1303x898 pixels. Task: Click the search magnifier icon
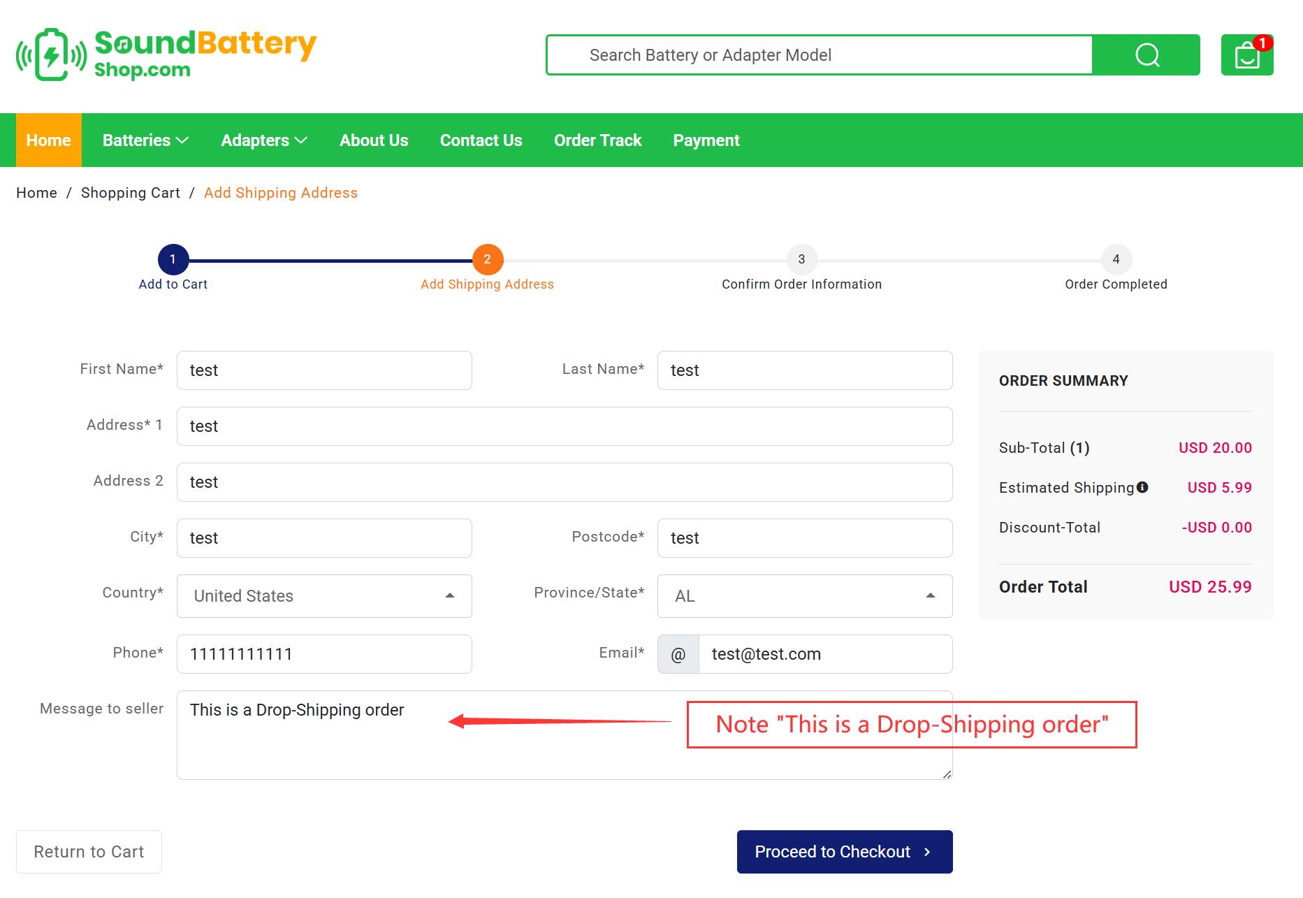[1146, 55]
